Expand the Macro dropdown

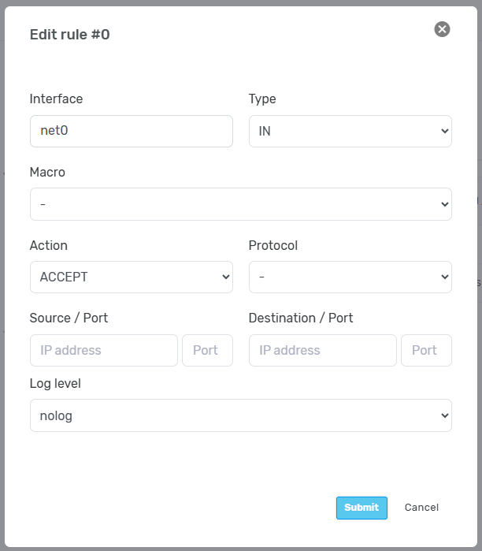tap(240, 204)
